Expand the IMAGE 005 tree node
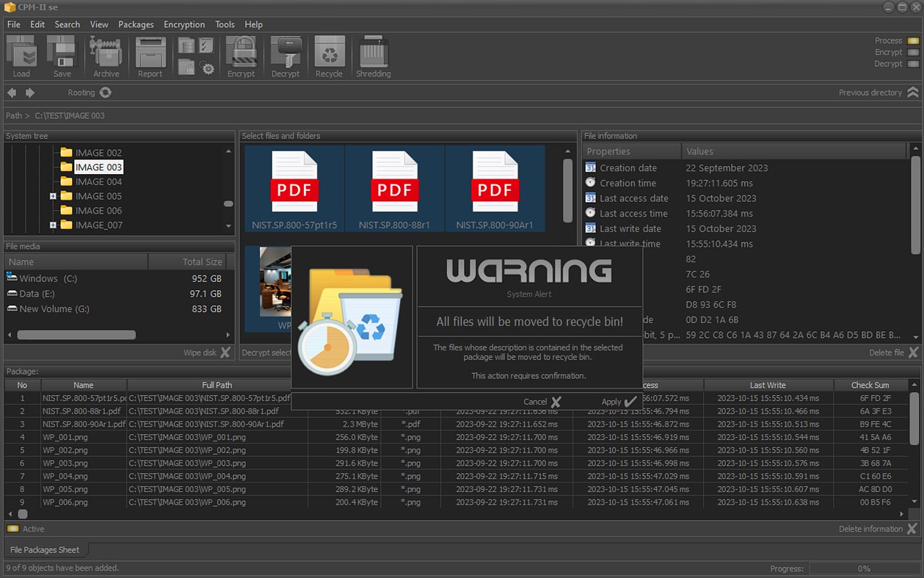This screenshot has width=924, height=578. point(53,196)
